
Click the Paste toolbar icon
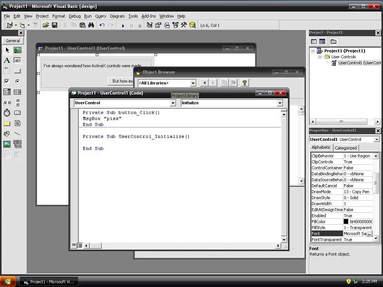83,25
